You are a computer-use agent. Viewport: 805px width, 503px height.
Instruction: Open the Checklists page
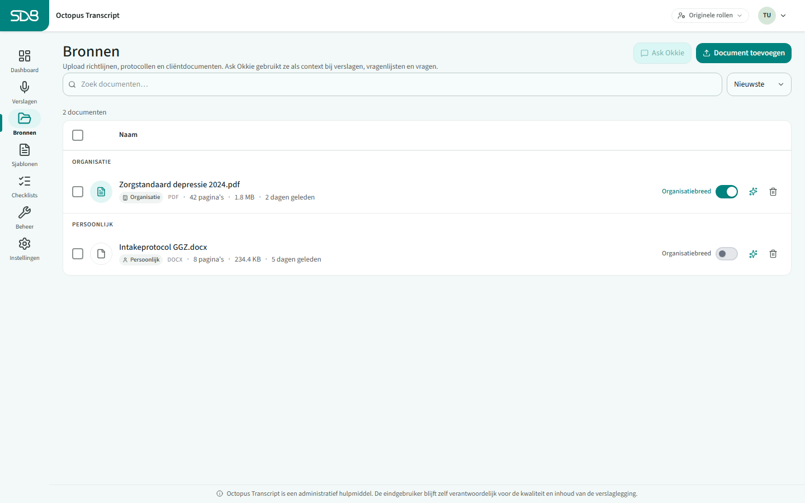pos(25,186)
